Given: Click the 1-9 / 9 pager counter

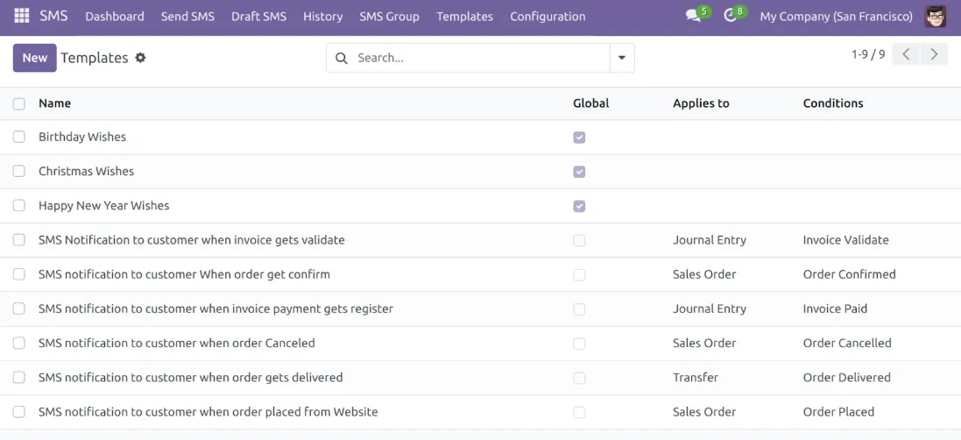Looking at the screenshot, I should tap(868, 54).
